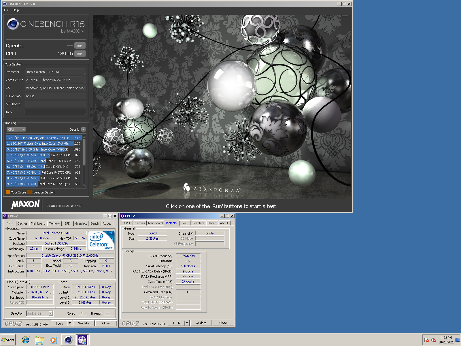Viewport: 461px width, 346px height.
Task: Click the Details arrow icon in Ranking
Action: click(x=84, y=129)
